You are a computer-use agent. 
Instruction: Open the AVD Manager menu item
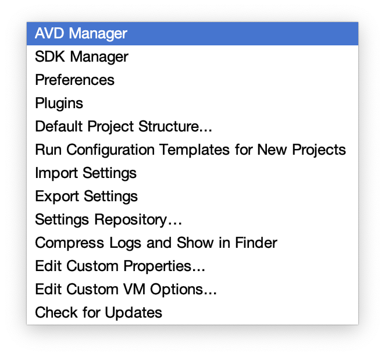pyautogui.click(x=81, y=33)
